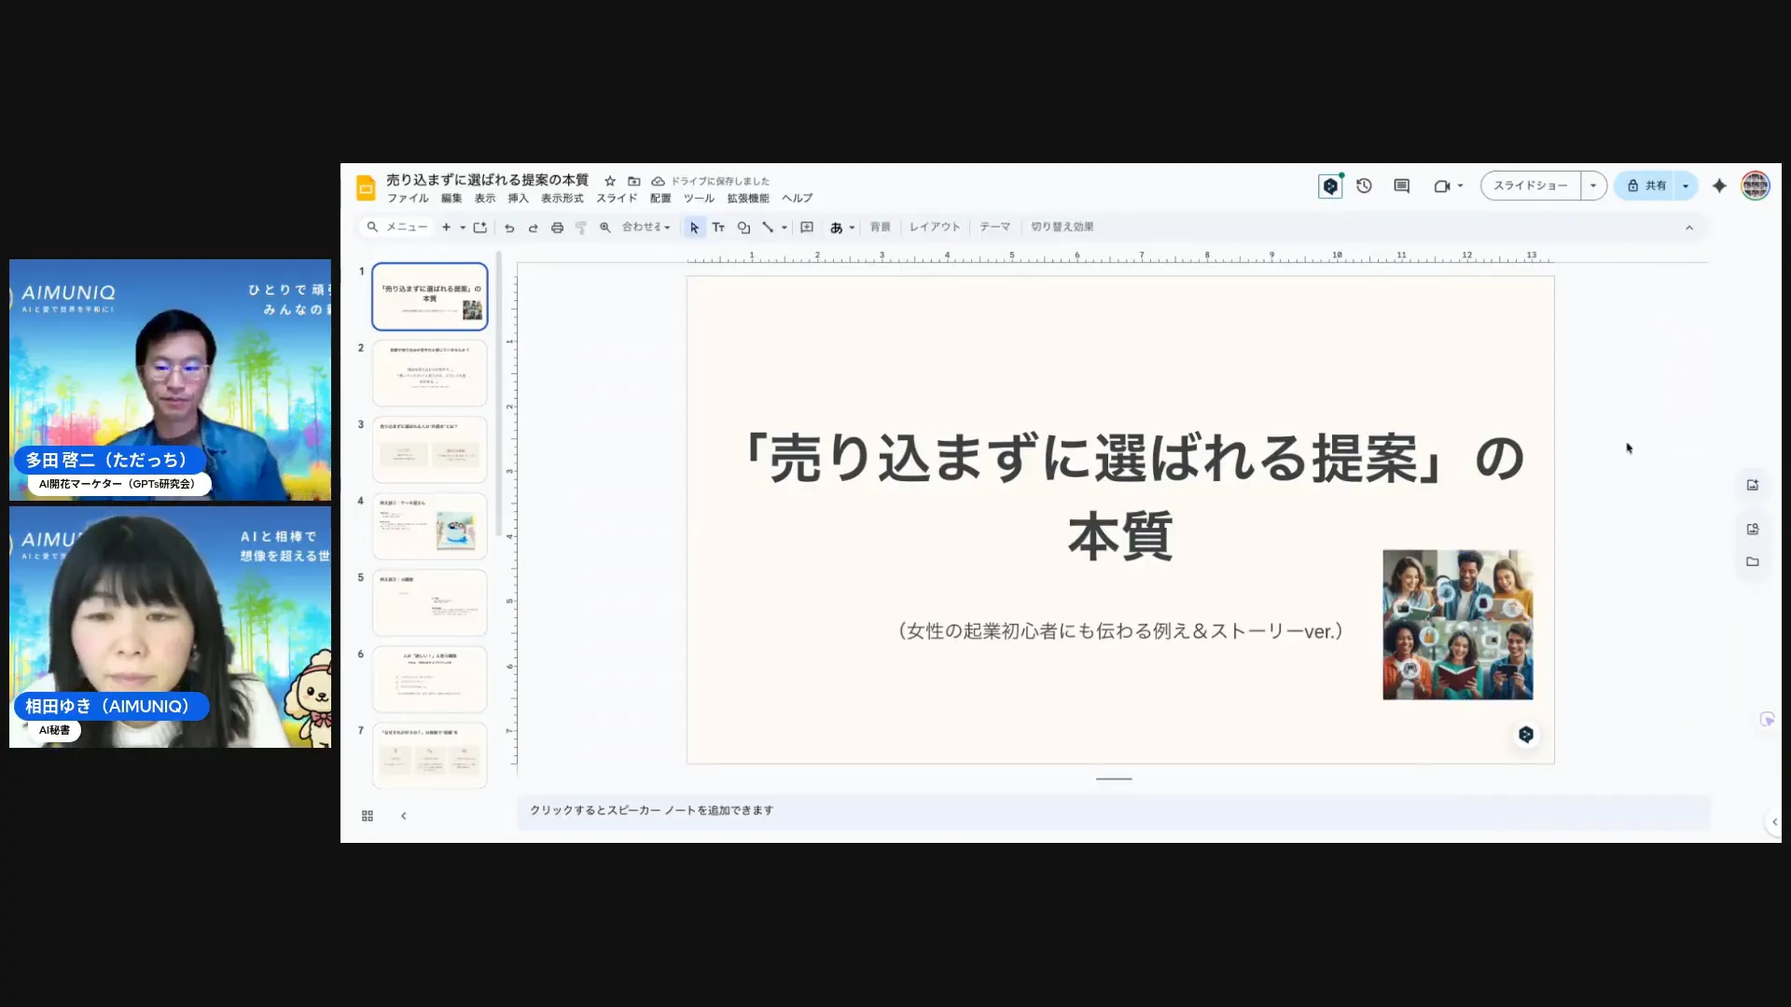This screenshot has width=1791, height=1007.
Task: Click the Undo icon in the toolbar
Action: 509,227
